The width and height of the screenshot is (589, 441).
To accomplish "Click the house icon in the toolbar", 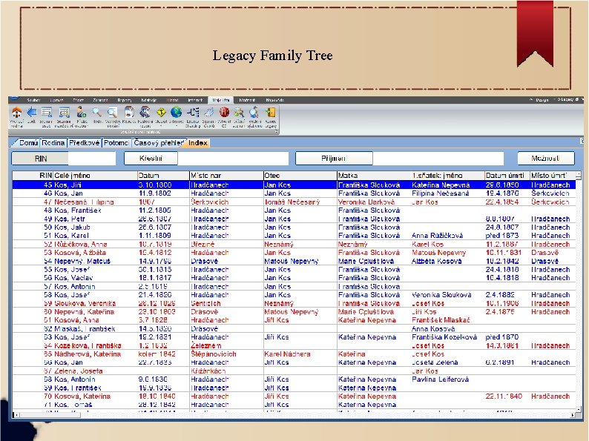I will point(16,112).
